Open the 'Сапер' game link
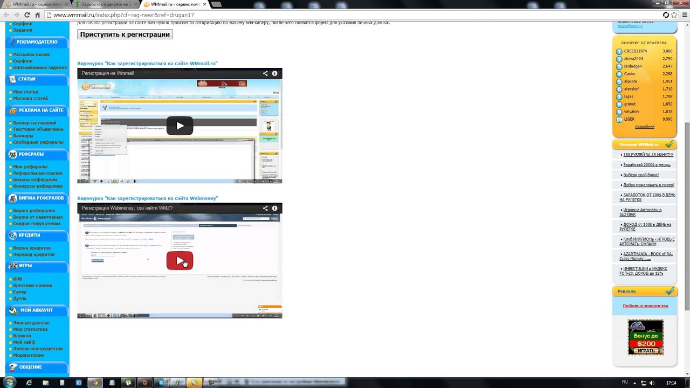This screenshot has width=690, height=388. click(20, 292)
